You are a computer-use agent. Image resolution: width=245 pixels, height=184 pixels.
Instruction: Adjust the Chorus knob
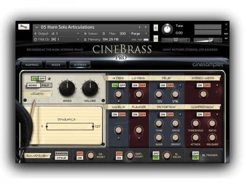pyautogui.click(x=118, y=130)
